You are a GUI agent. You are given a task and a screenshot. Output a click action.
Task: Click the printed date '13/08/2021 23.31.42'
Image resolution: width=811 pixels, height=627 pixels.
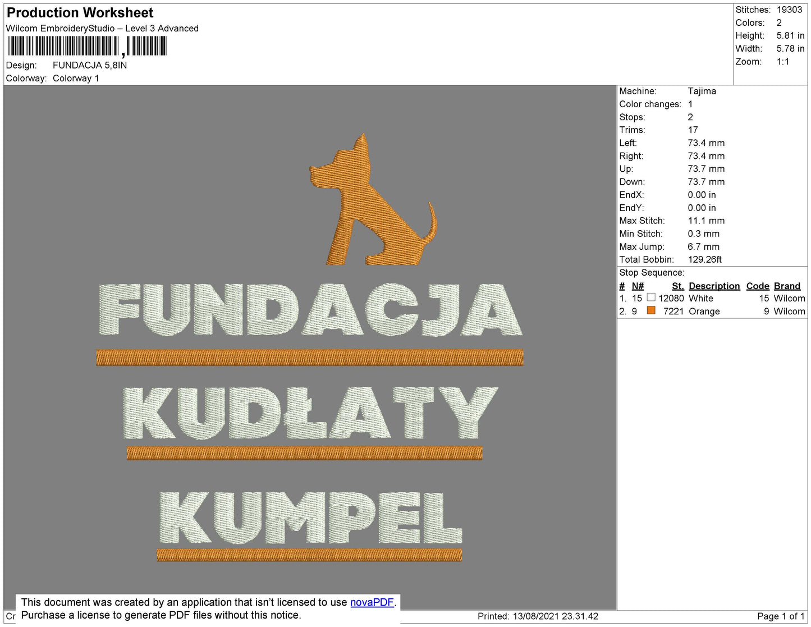click(x=556, y=616)
